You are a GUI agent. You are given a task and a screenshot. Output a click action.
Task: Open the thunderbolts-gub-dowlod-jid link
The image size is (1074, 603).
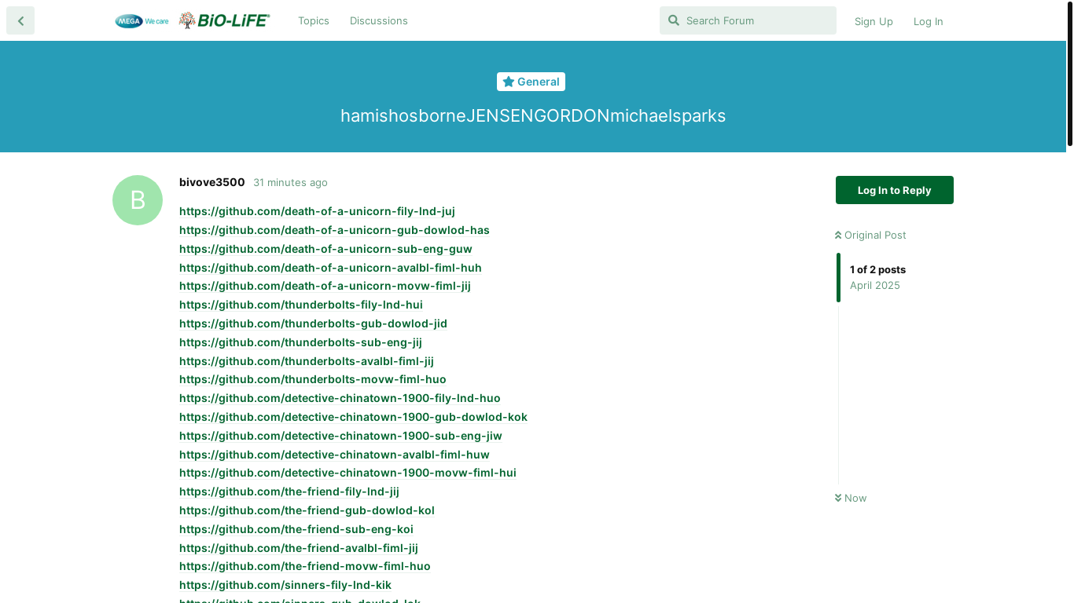tap(313, 323)
